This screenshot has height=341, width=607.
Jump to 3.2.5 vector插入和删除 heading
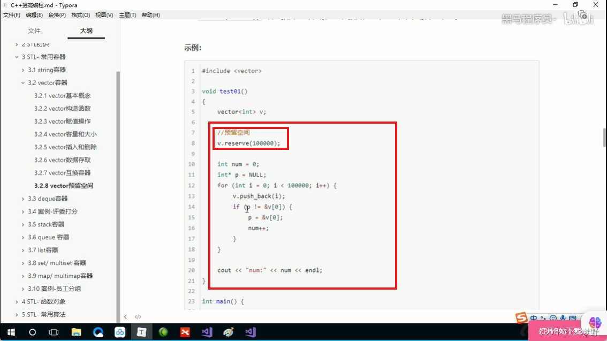tap(65, 147)
